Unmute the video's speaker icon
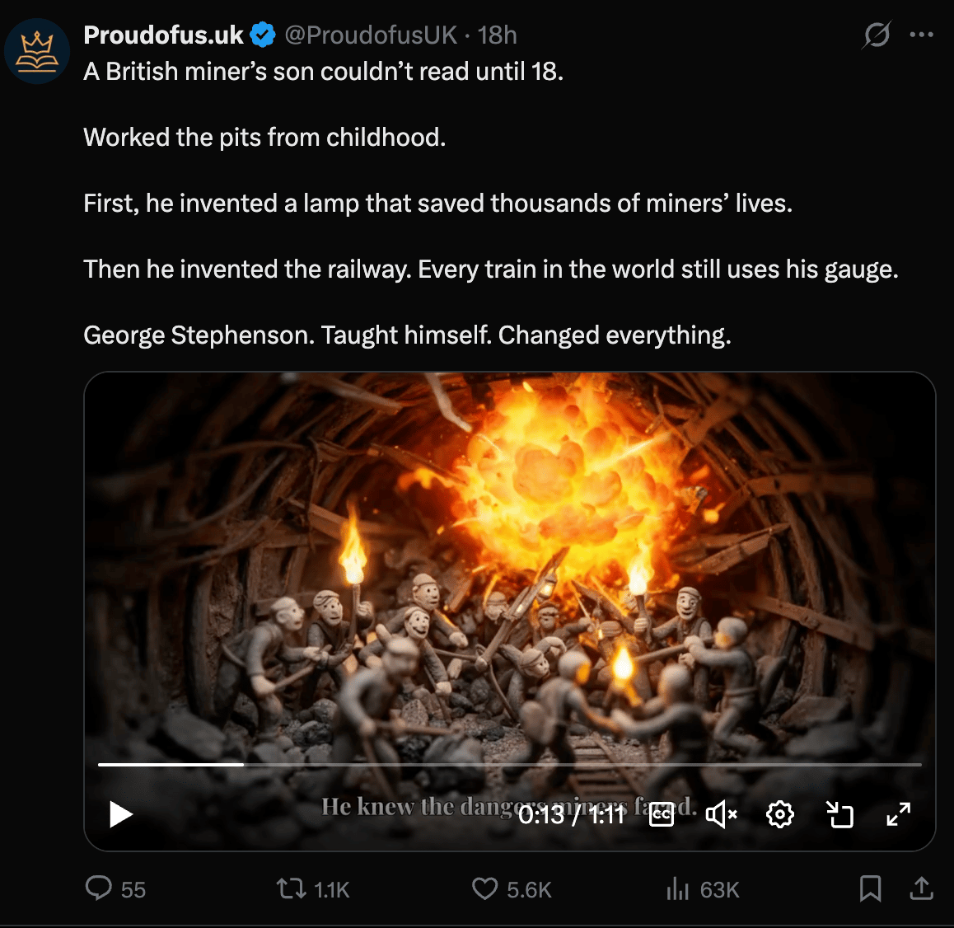The width and height of the screenshot is (954, 928). 721,814
